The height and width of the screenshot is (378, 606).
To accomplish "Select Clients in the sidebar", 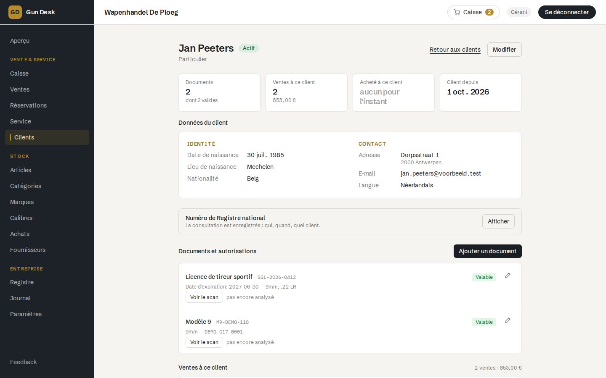I will pos(47,137).
